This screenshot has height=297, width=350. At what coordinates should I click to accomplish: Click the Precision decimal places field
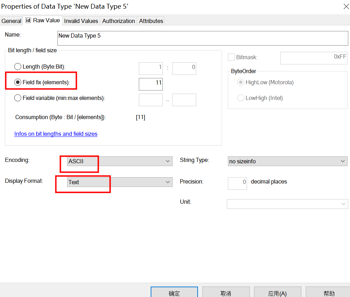pyautogui.click(x=237, y=183)
